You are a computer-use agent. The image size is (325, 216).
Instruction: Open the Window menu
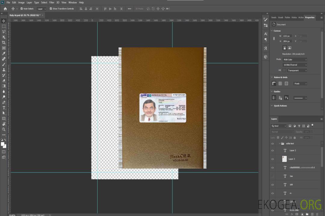point(73,2)
